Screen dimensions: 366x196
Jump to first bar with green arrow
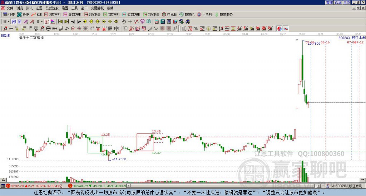(x=60, y=21)
